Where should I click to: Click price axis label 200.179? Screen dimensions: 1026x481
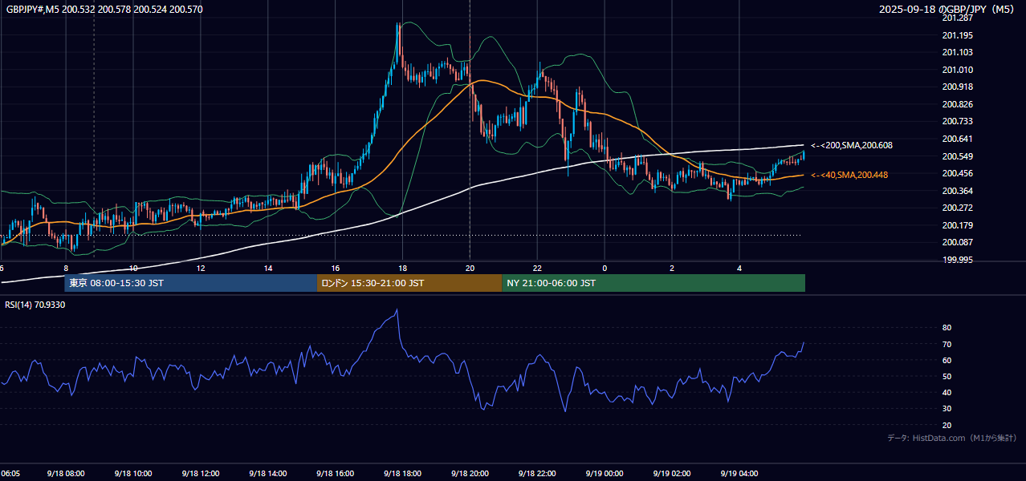958,225
